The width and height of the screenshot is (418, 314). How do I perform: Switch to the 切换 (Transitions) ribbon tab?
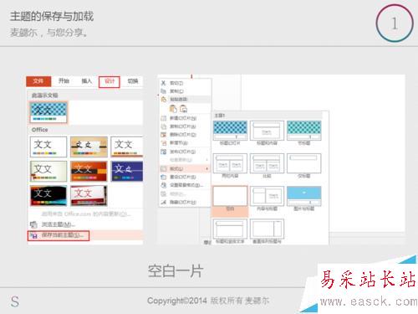point(133,81)
